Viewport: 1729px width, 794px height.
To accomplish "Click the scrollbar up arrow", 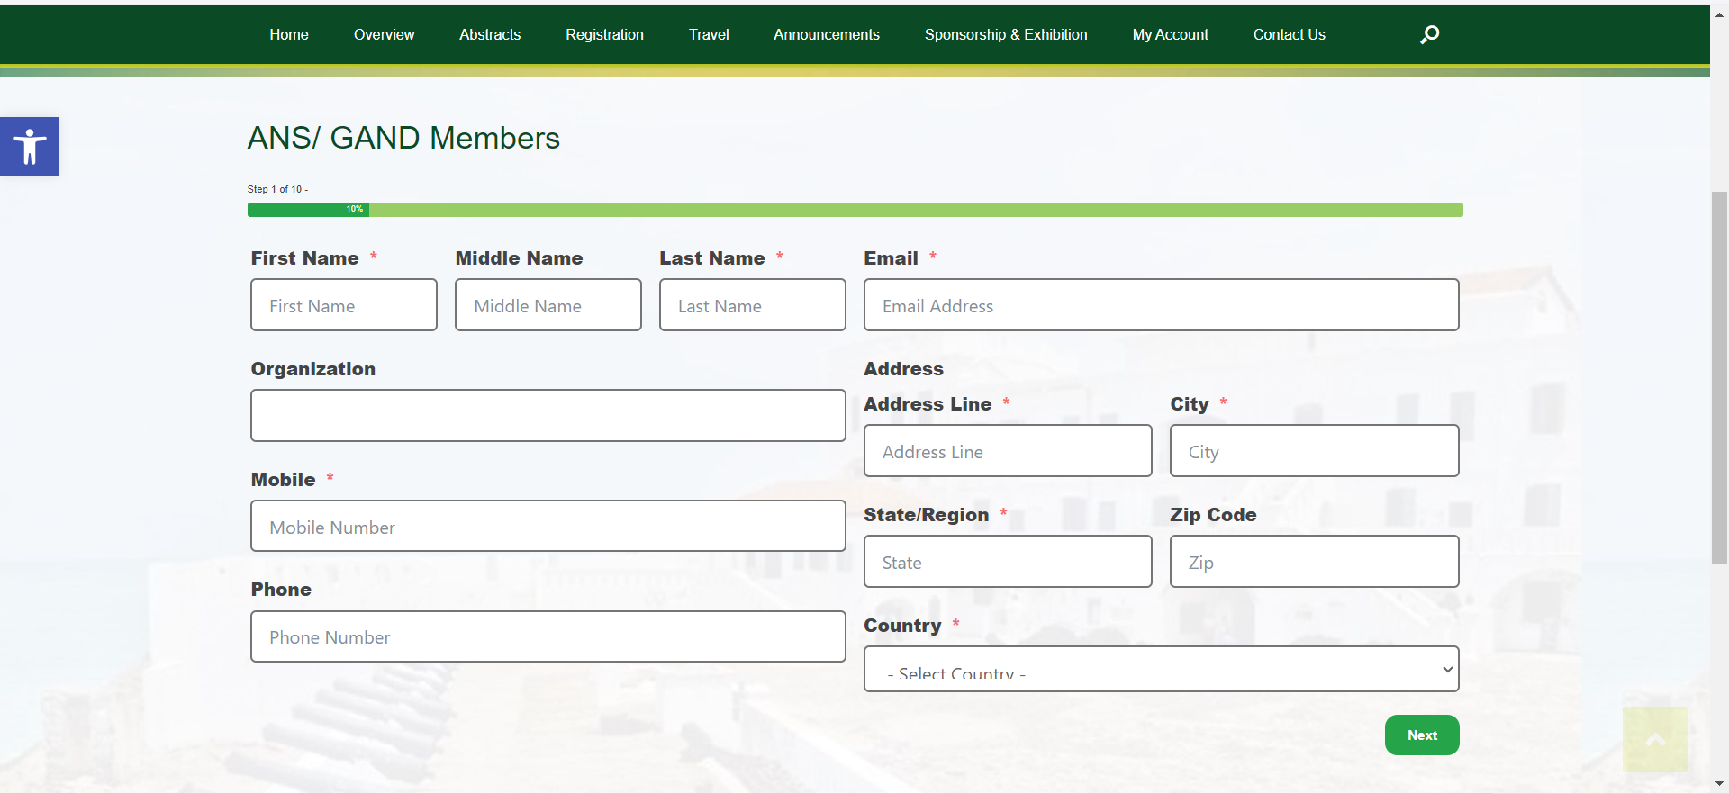I will [1719, 14].
